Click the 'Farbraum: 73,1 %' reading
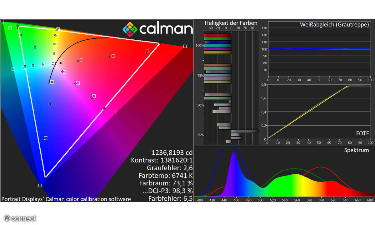Screen dimensions: 375x225 166,183
